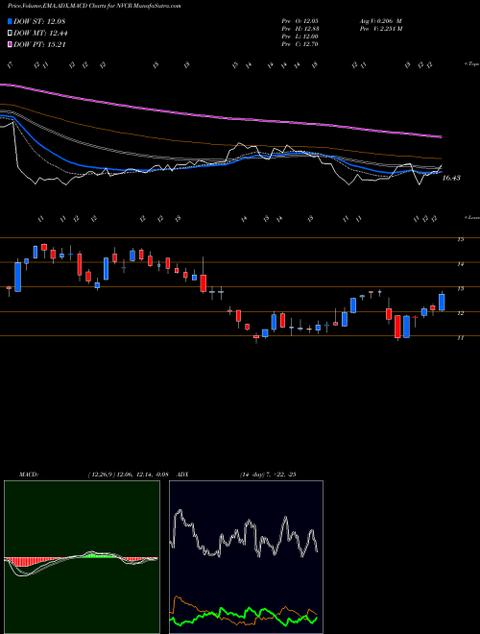Click the 16.43 EMA value label
The image size is (480, 634).
point(451,178)
